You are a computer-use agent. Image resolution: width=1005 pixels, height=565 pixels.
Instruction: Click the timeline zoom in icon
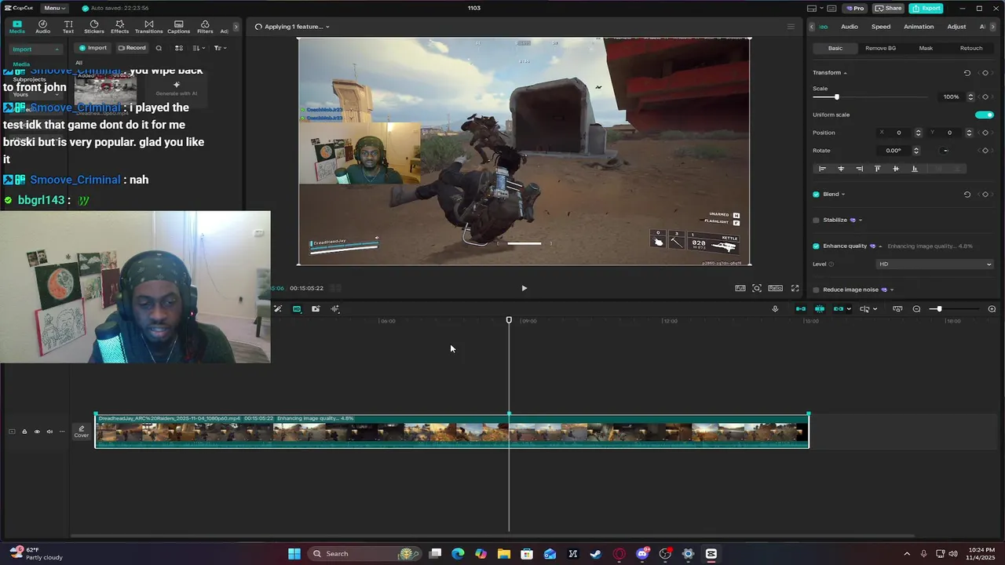tap(992, 309)
